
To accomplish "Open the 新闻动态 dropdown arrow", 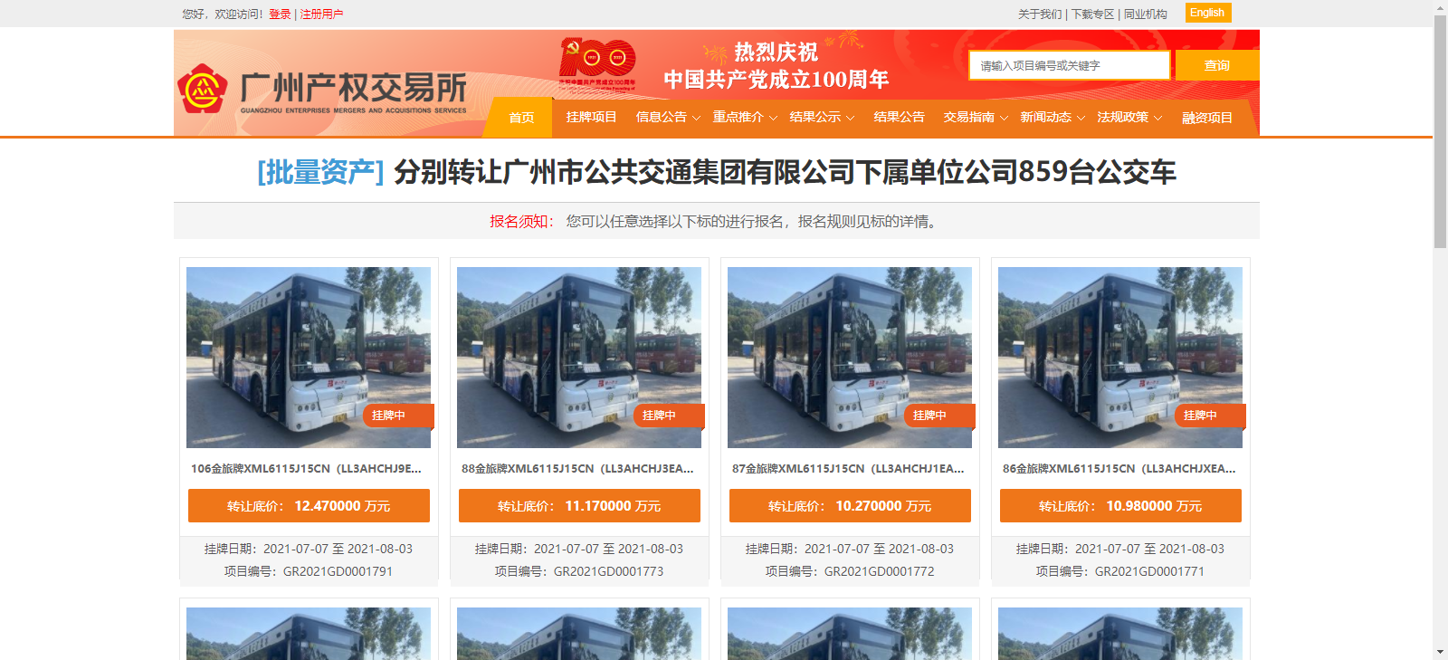I will (x=1081, y=119).
